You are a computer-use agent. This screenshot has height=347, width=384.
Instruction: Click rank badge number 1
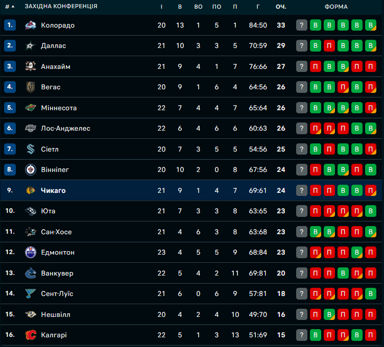pyautogui.click(x=10, y=25)
